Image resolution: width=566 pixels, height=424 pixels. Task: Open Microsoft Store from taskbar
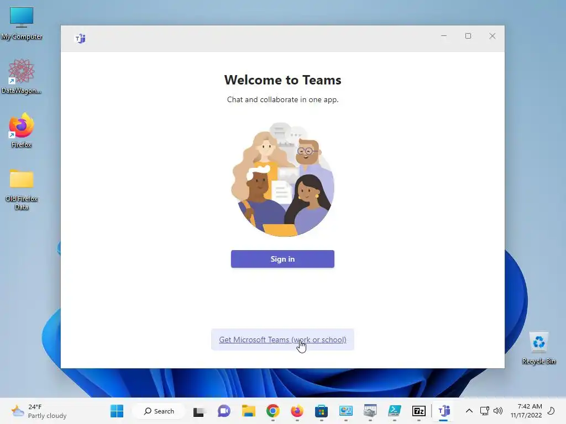point(321,411)
